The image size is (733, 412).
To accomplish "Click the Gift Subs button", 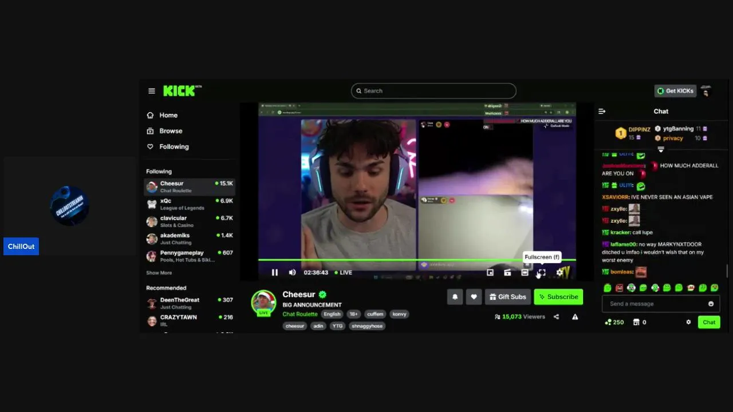I will click(x=507, y=297).
